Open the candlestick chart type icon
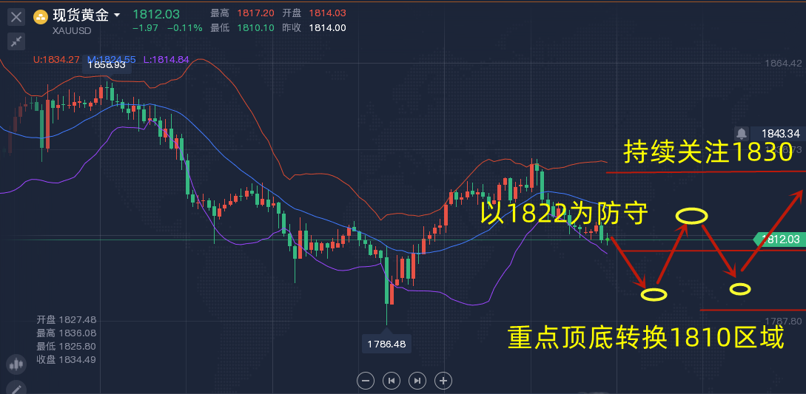806x394 pixels. pyautogui.click(x=16, y=364)
